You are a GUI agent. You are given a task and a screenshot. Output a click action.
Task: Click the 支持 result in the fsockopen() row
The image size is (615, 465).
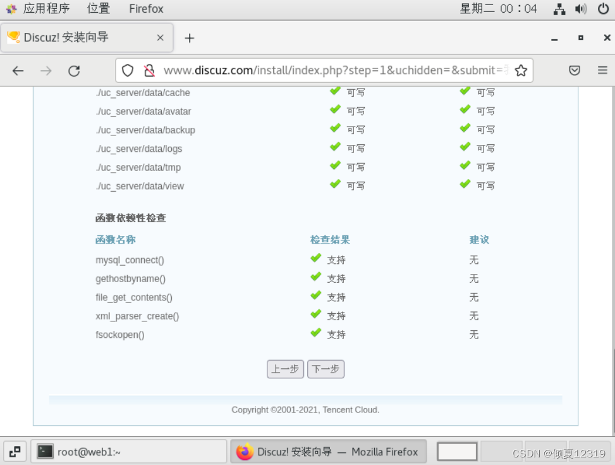coord(336,335)
